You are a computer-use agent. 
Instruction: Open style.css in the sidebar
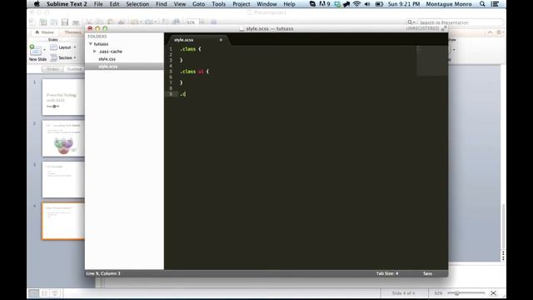click(x=107, y=59)
